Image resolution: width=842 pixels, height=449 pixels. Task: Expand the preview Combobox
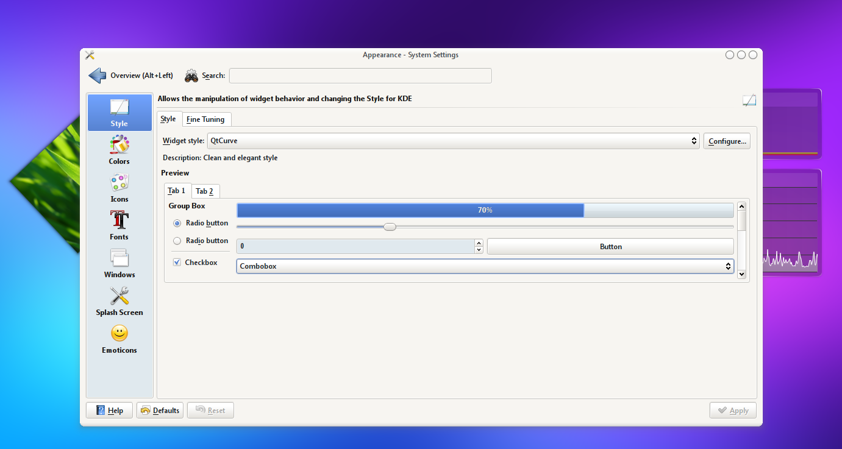[x=485, y=266]
